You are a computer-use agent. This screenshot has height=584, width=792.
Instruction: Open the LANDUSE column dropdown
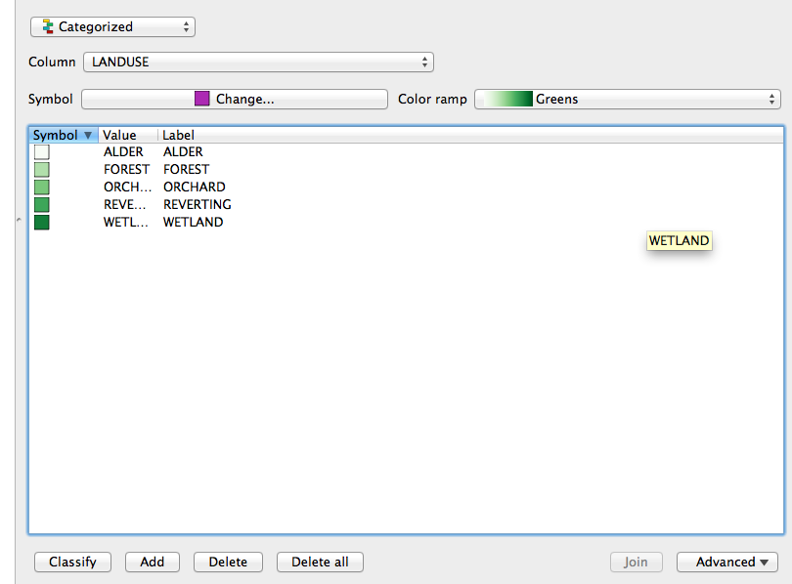tap(258, 63)
